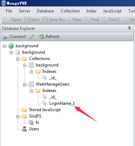The image size is (135, 146).
Task: Select the GridFS label
Action: pos(35,116)
